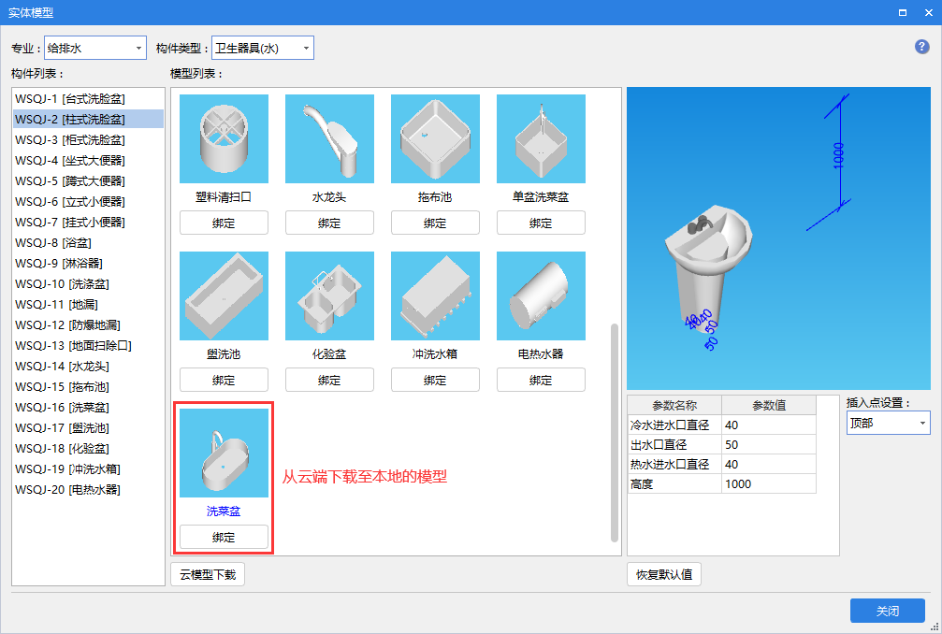Image resolution: width=942 pixels, height=634 pixels.
Task: Select the 盥洗池 model icon
Action: 224,295
